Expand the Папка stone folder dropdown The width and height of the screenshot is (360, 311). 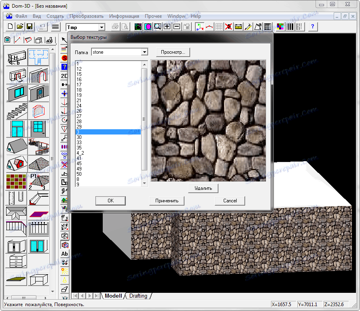[x=144, y=52]
